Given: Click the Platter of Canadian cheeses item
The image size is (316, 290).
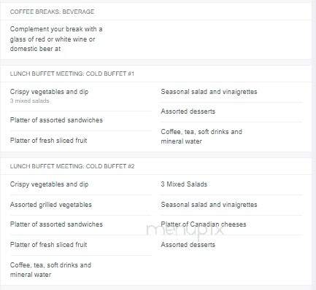Looking at the screenshot, I should [x=204, y=224].
